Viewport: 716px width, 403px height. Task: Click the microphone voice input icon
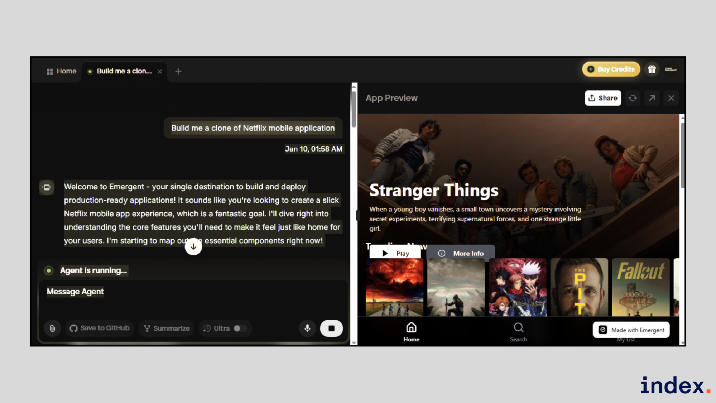(307, 328)
